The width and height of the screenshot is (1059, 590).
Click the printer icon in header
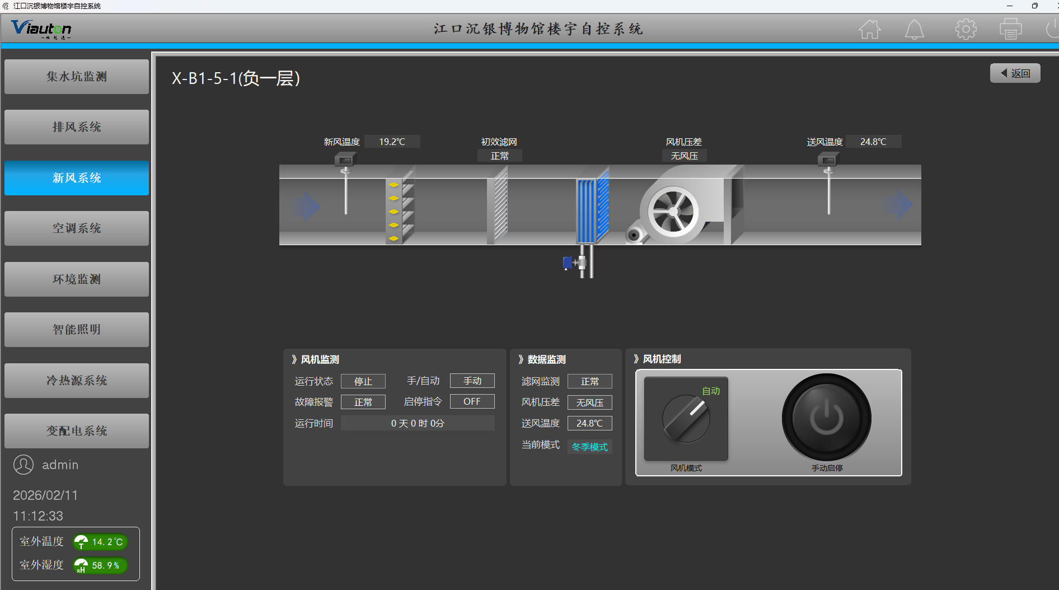point(1011,29)
